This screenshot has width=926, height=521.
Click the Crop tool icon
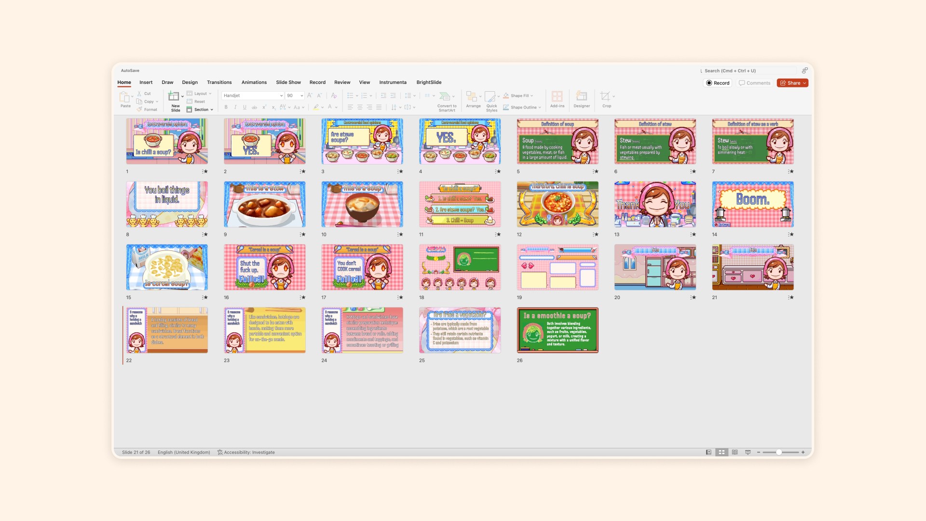click(605, 96)
